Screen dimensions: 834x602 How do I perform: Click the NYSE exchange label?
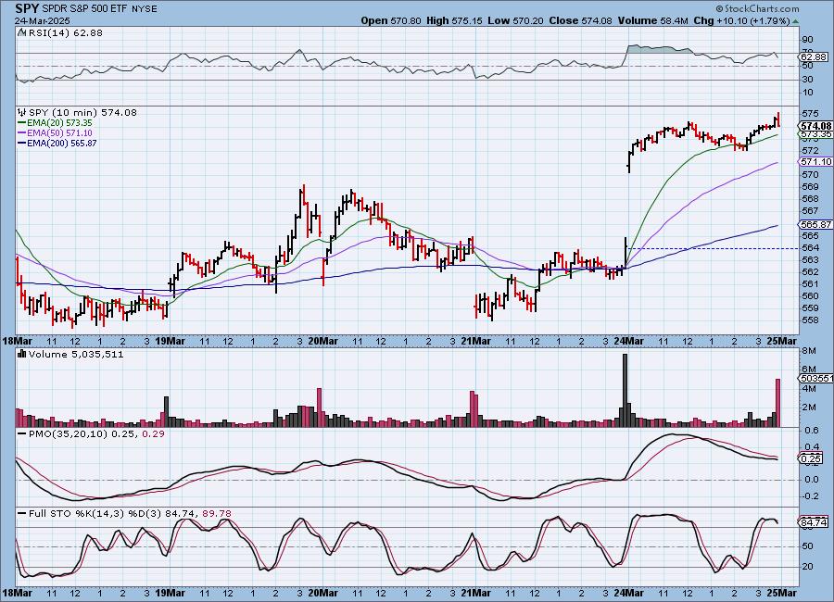[145, 9]
